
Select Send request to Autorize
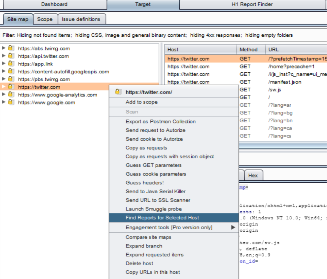(x=174, y=130)
